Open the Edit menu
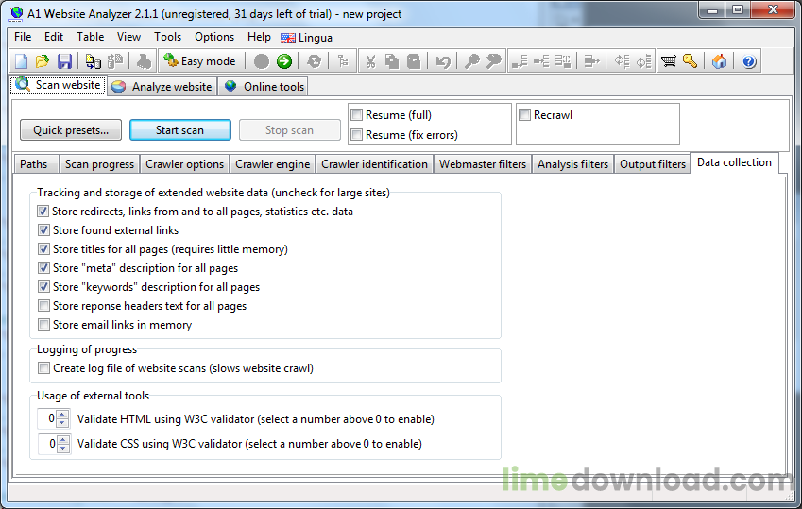The height and width of the screenshot is (509, 802). (54, 38)
